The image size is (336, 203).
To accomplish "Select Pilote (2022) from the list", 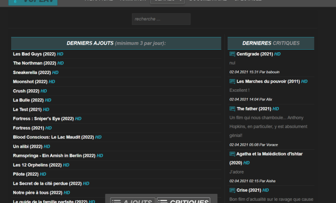I will coord(26,174).
